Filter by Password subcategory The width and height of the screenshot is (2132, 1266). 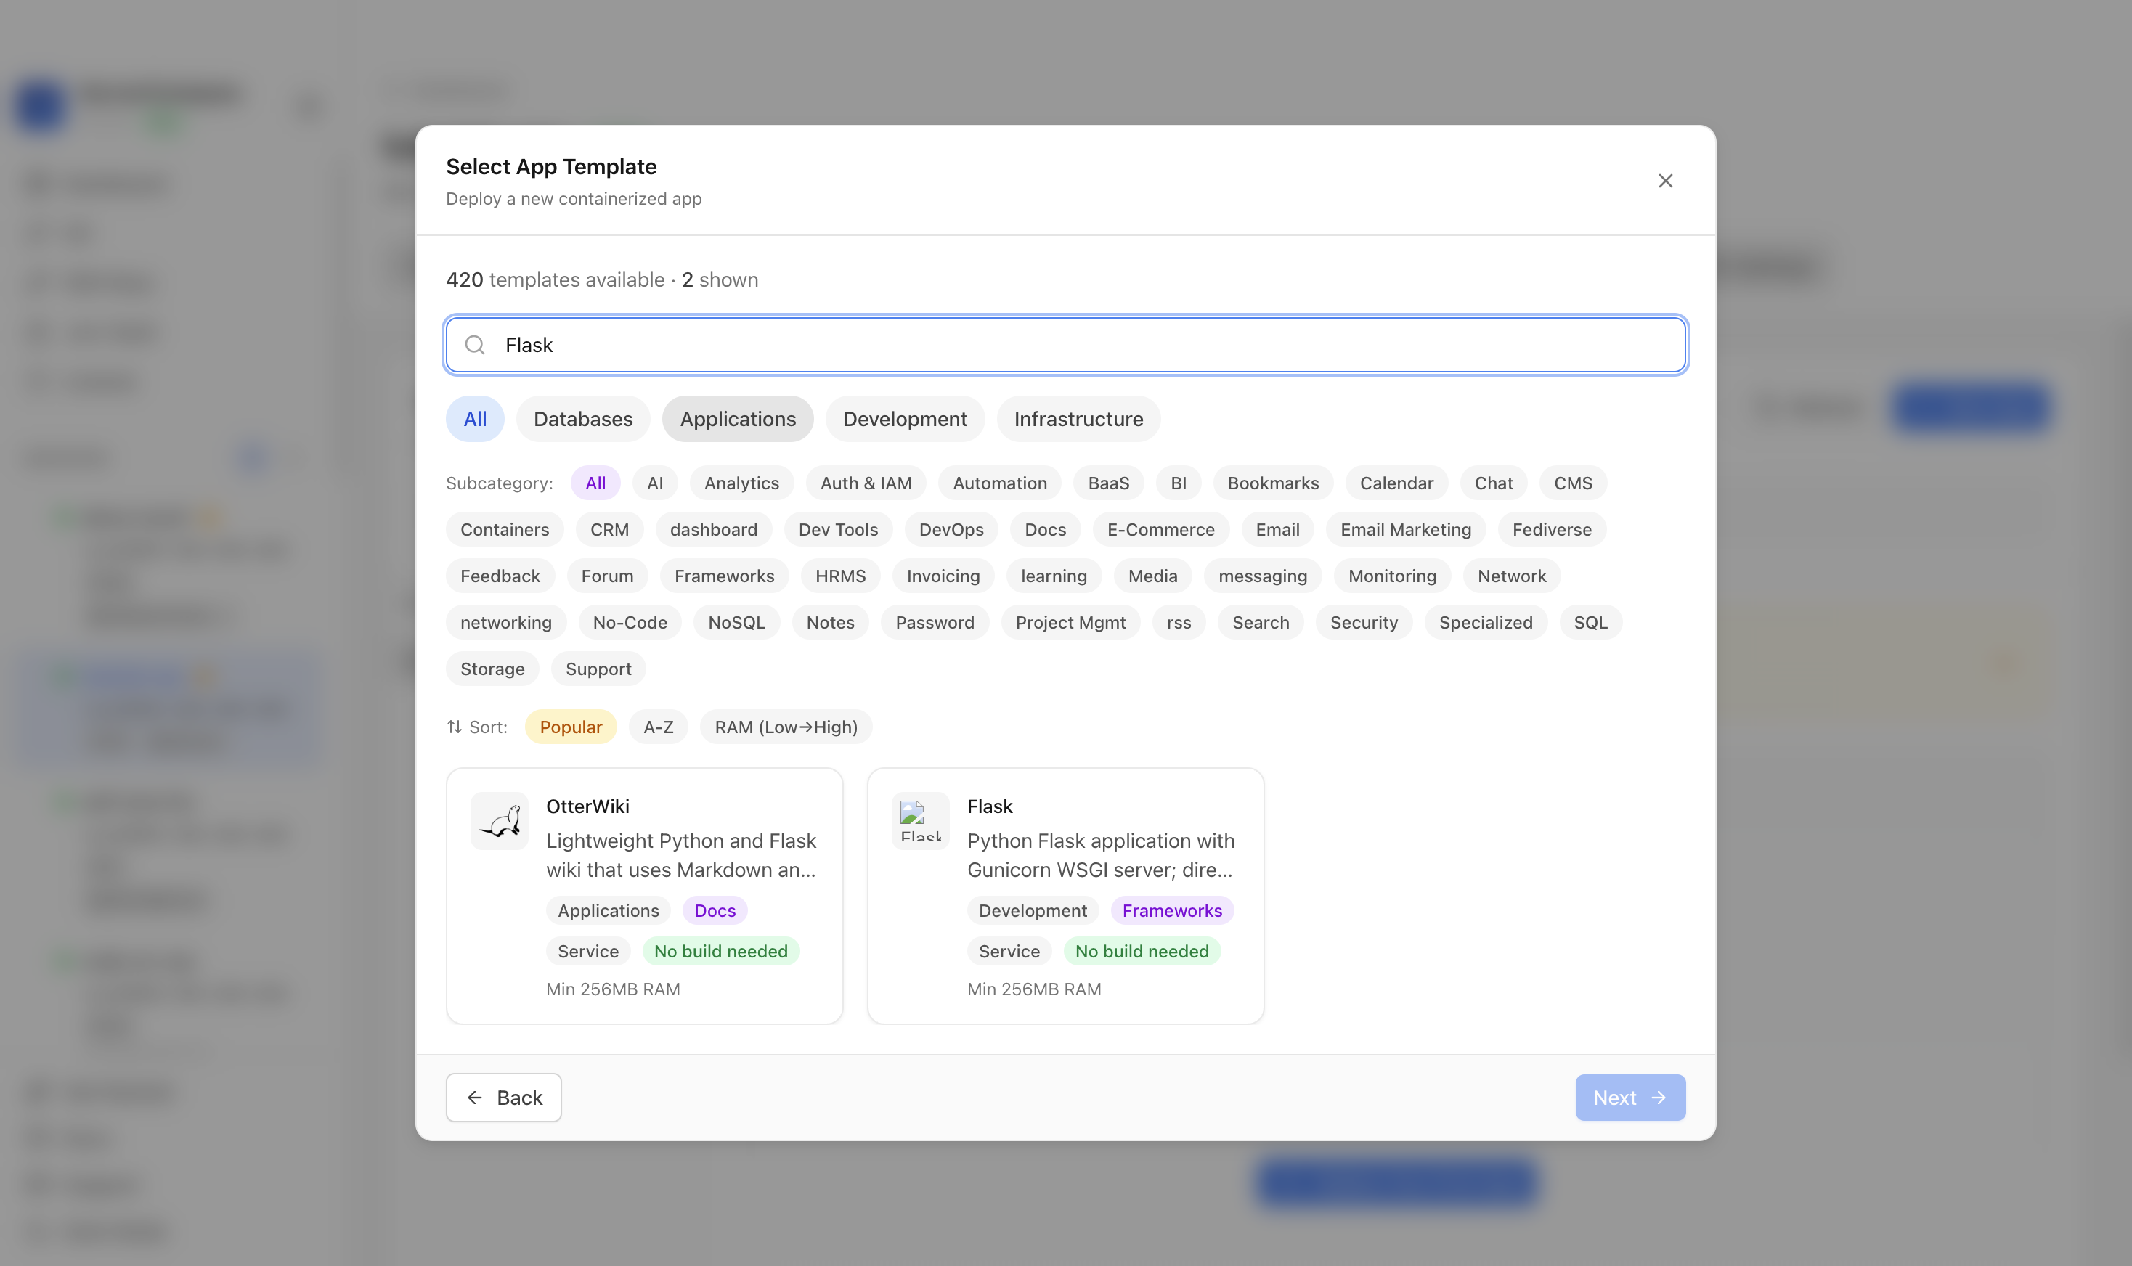coord(934,623)
